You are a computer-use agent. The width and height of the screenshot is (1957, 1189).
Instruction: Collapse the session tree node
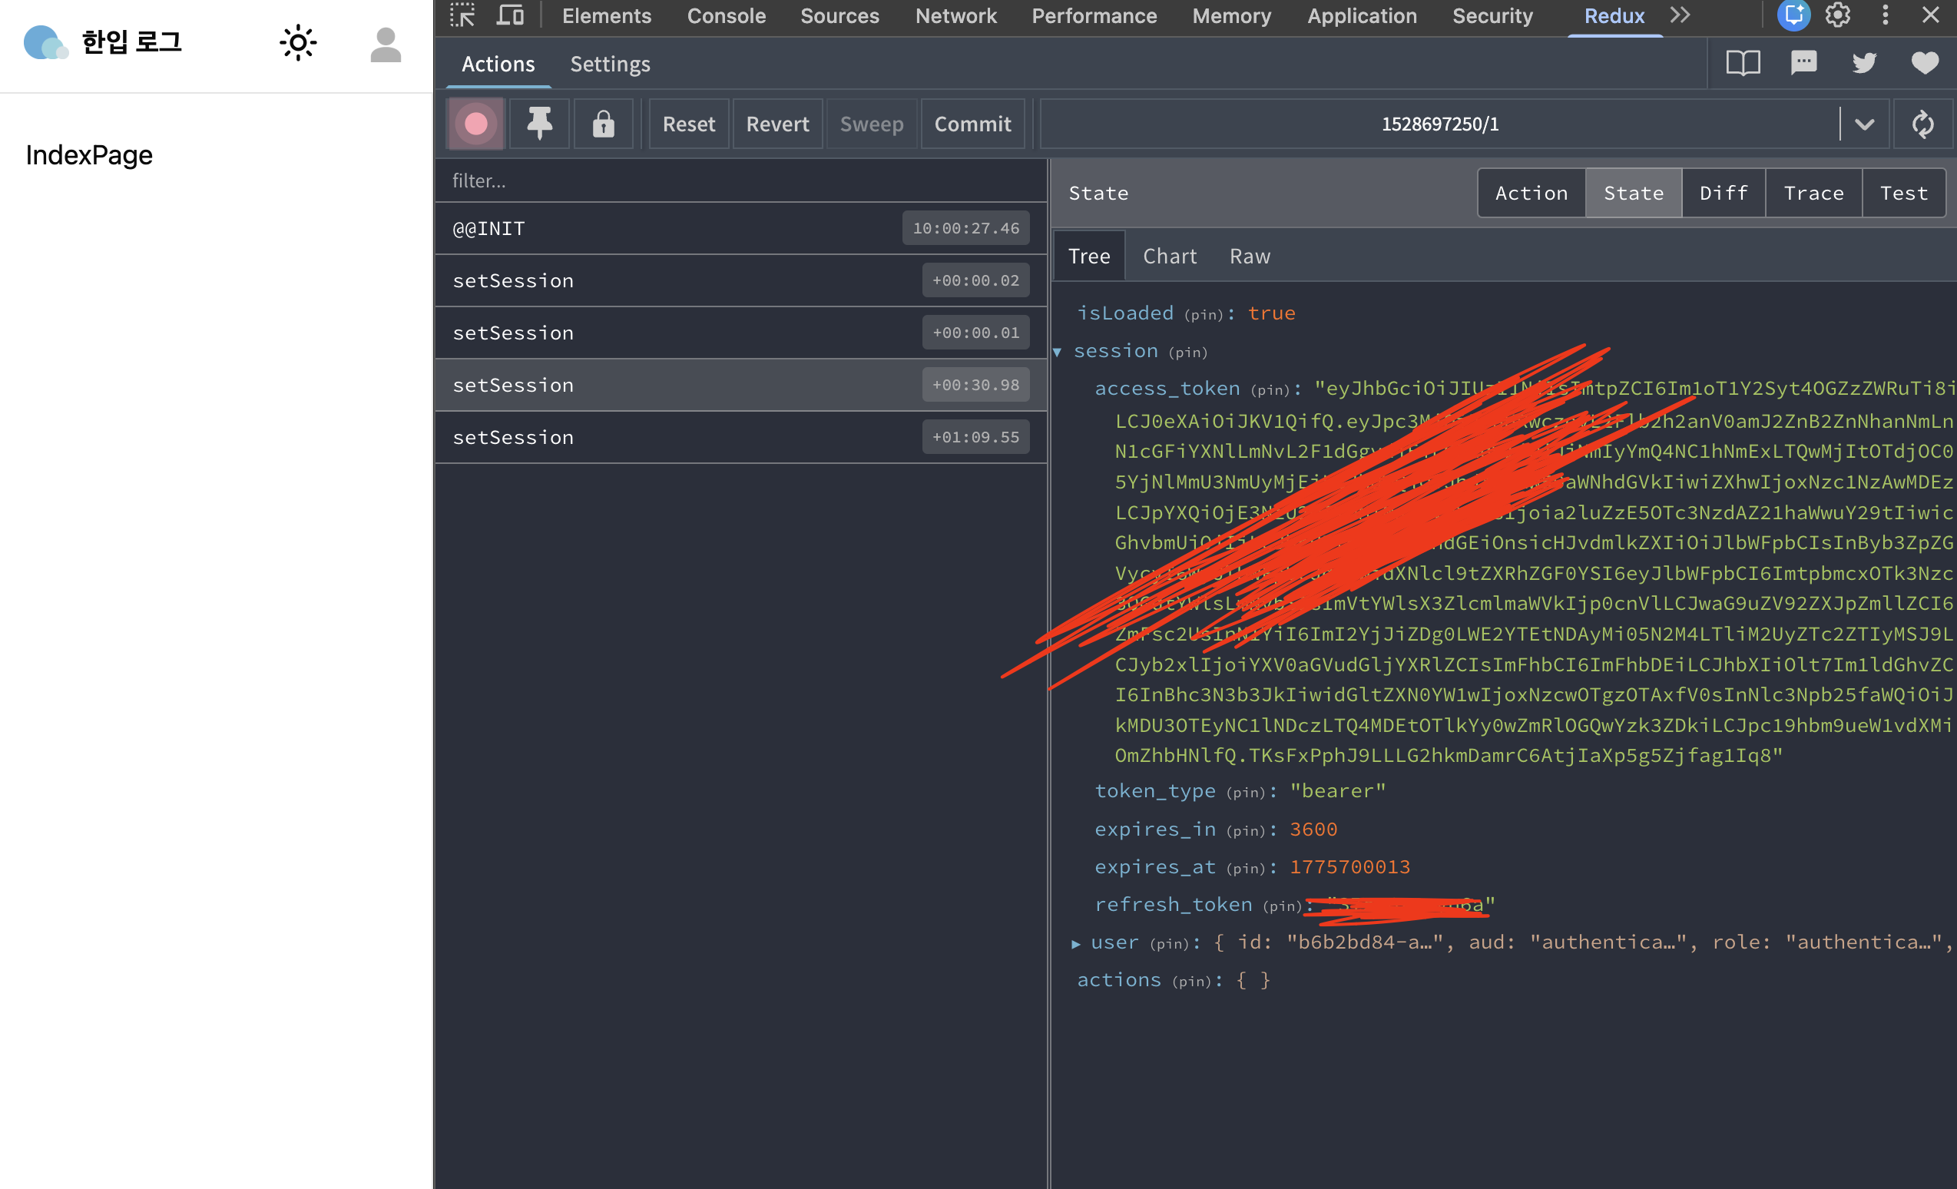pyautogui.click(x=1057, y=352)
